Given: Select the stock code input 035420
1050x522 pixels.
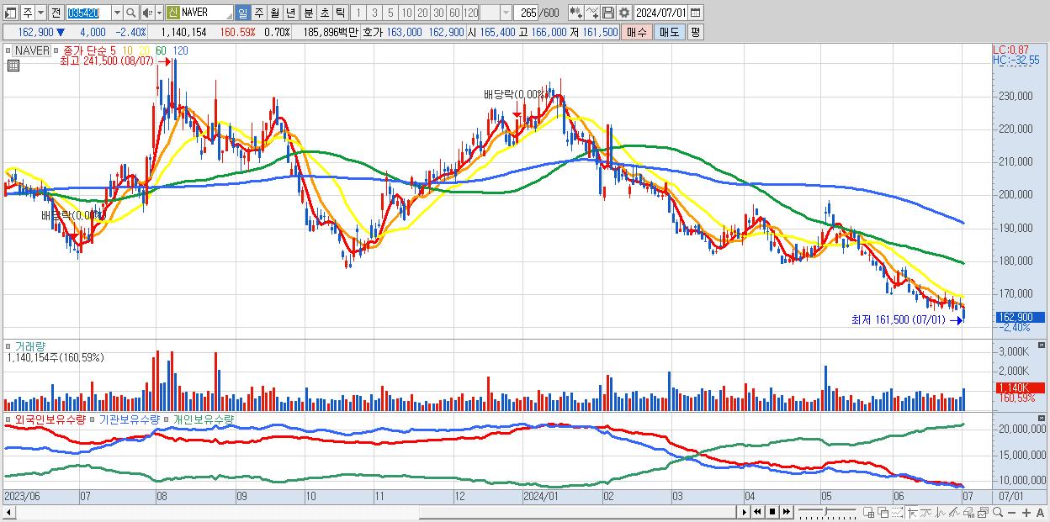Looking at the screenshot, I should [88, 13].
